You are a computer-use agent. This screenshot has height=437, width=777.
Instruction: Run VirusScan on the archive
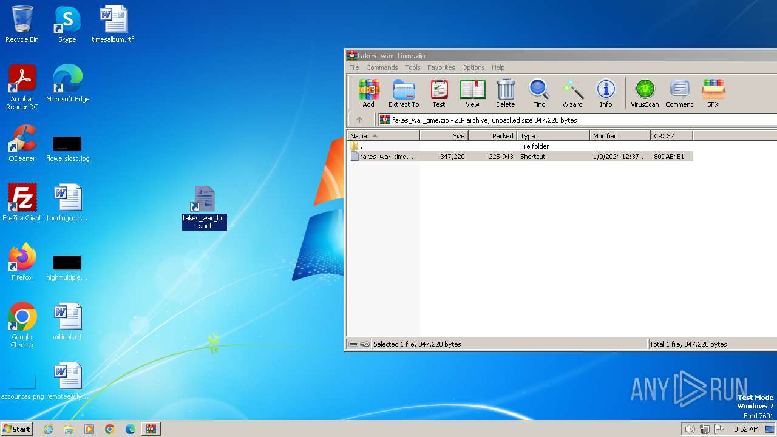[645, 93]
